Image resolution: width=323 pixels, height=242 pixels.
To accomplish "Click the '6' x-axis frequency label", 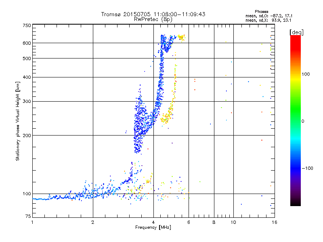I will click(189, 222).
